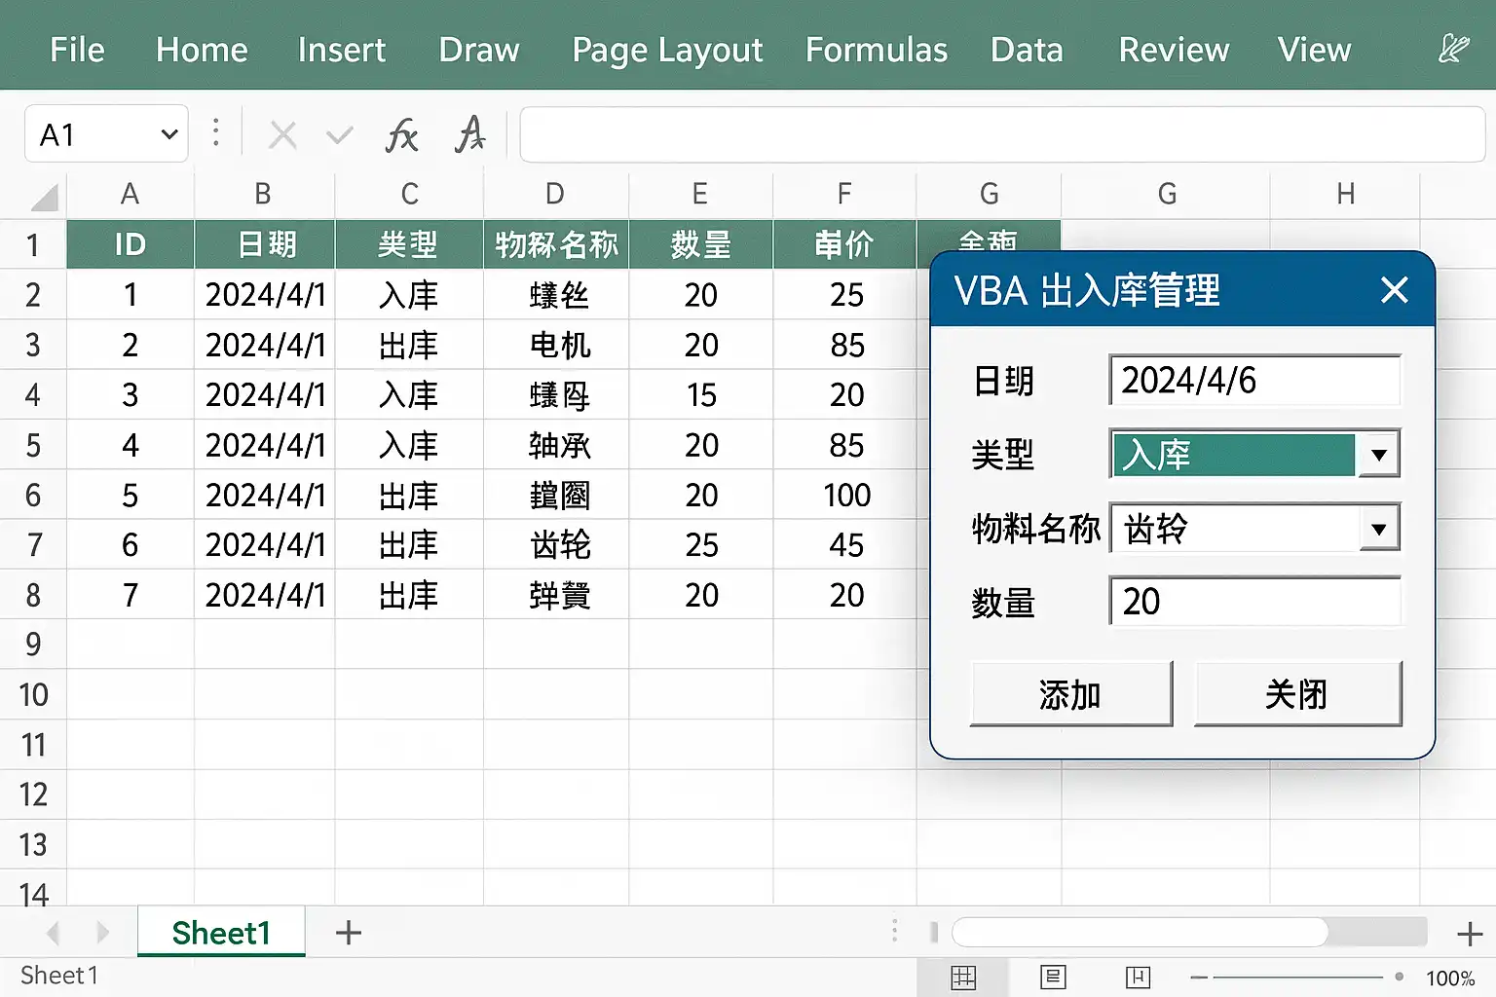Add a new sheet with plus icon
Viewport: 1496px width, 997px height.
(349, 933)
